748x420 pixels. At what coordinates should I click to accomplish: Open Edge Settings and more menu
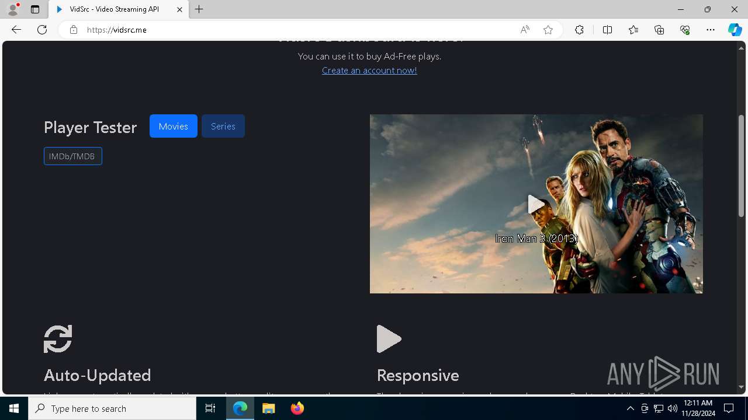click(711, 30)
